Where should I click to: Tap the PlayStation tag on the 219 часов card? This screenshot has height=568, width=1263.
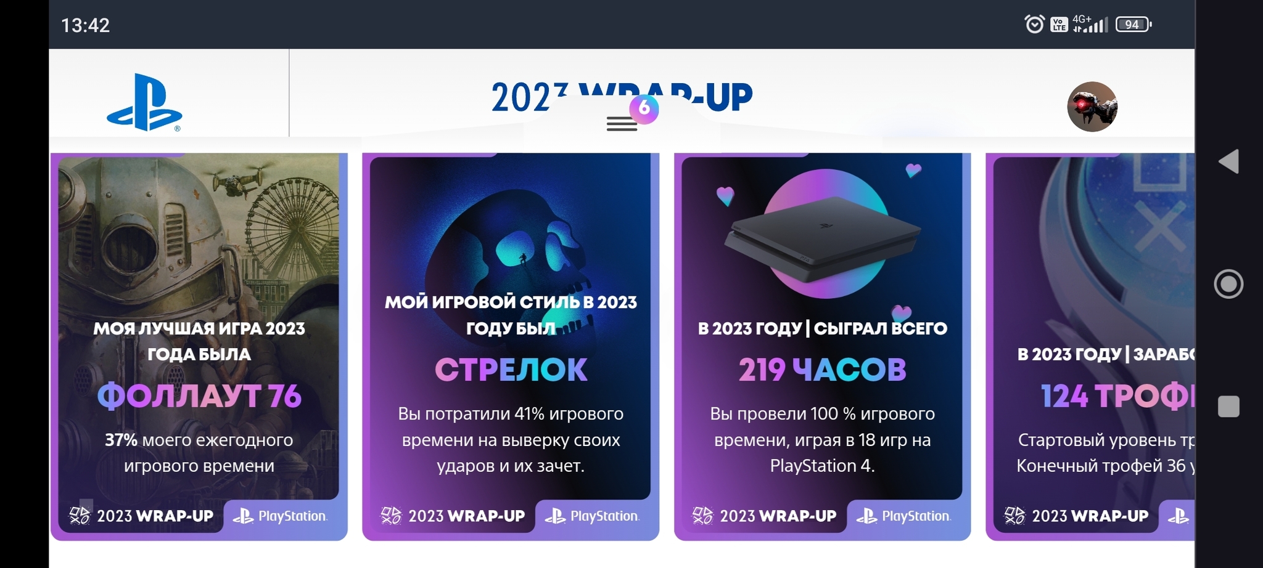[903, 516]
